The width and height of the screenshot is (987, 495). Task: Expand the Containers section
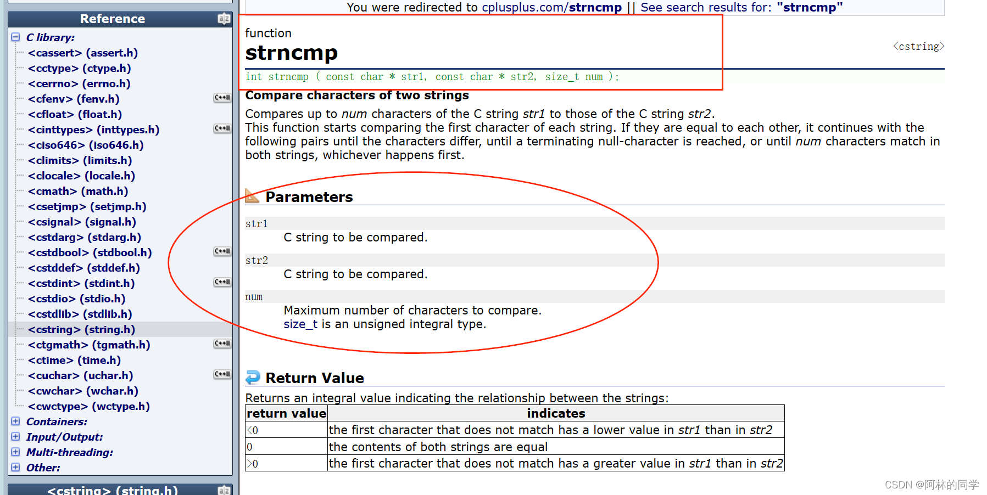tap(15, 421)
